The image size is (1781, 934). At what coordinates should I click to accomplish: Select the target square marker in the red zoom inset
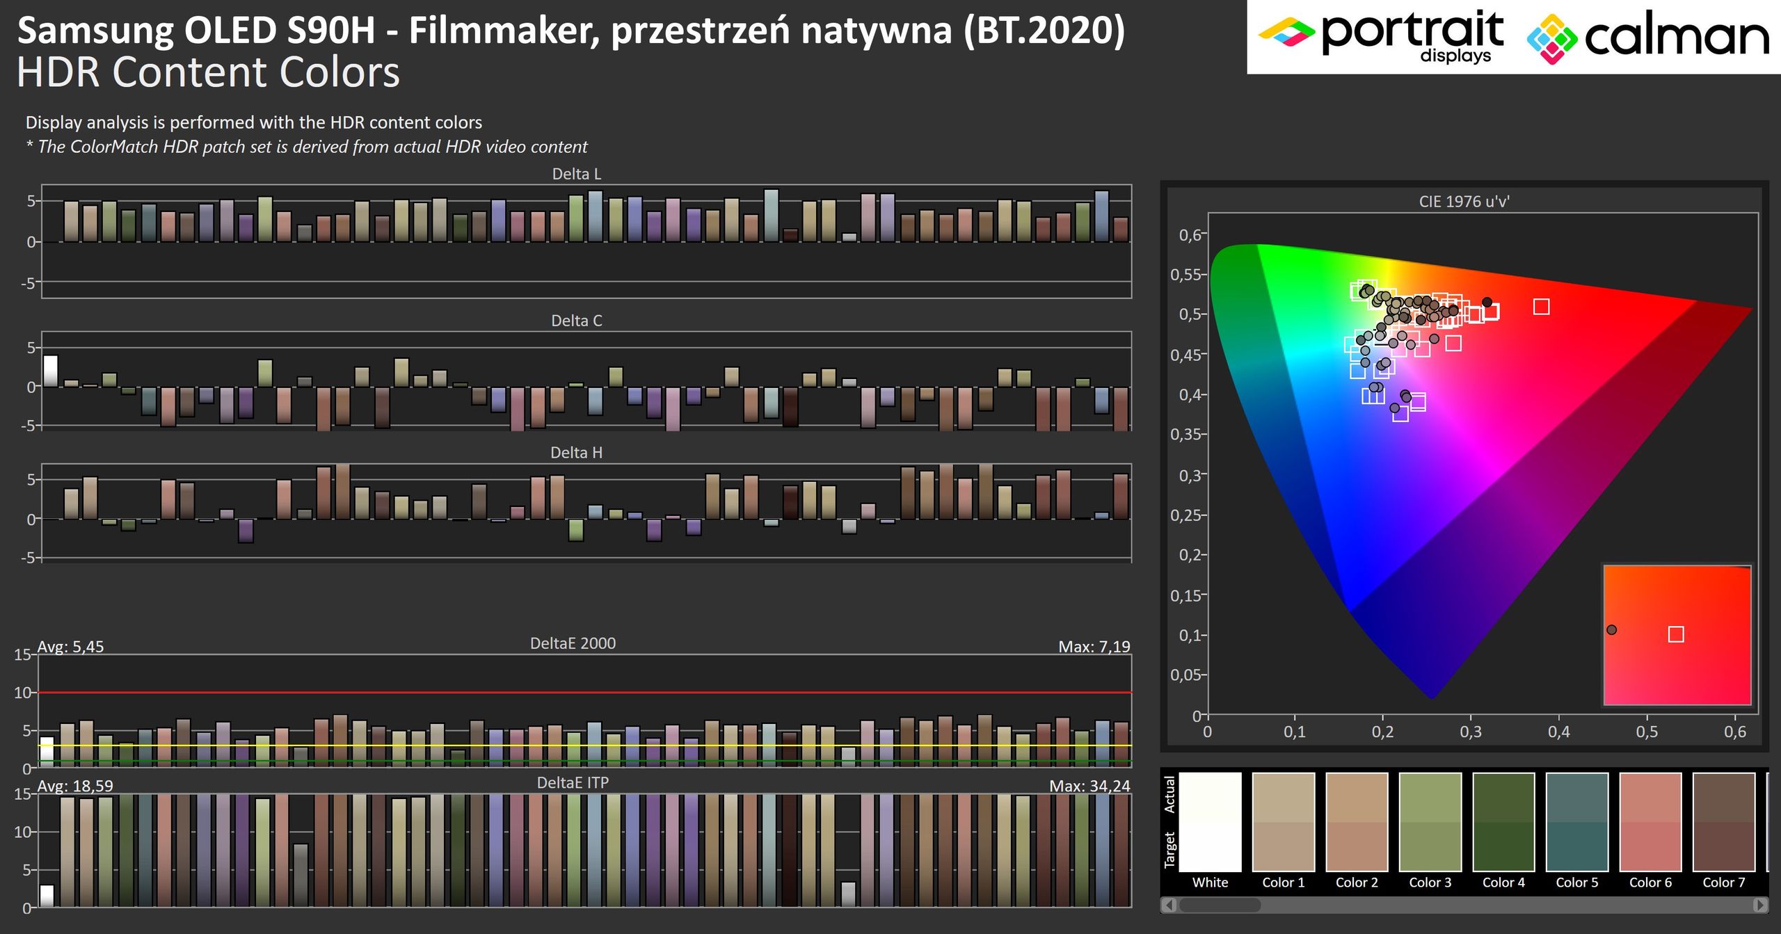click(1676, 634)
